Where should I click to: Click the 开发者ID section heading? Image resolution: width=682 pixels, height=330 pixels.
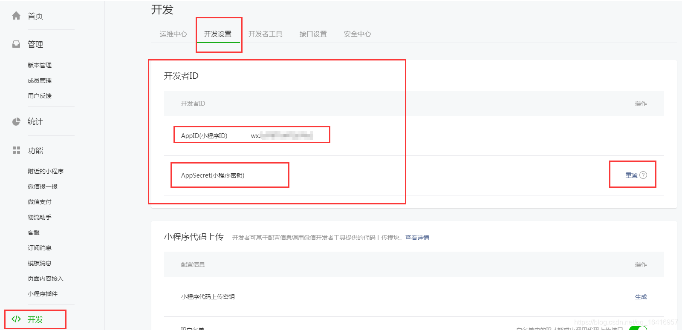tap(181, 76)
